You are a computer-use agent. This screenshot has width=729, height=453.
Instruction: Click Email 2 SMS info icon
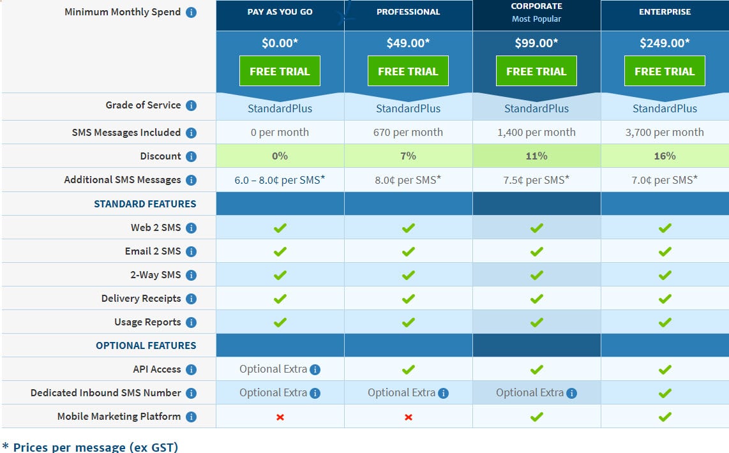tap(191, 252)
